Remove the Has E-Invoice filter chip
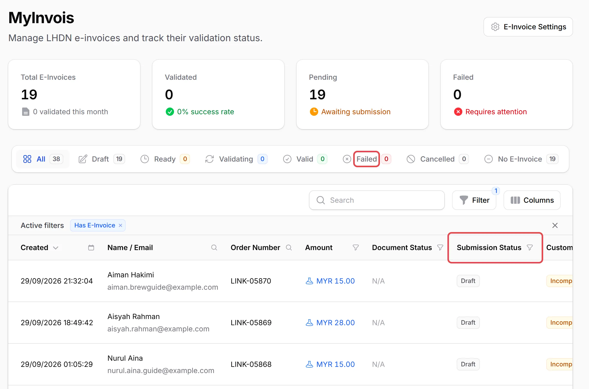This screenshot has width=589, height=389. coord(120,225)
